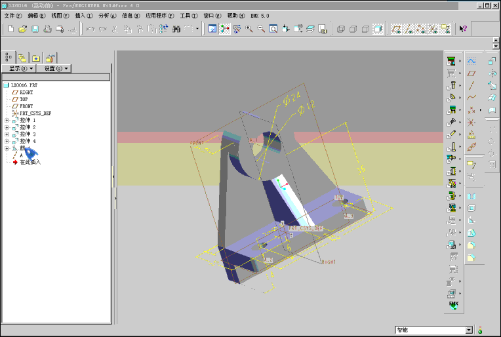Image resolution: width=501 pixels, height=337 pixels.
Task: Open the 分析 menu
Action: 108,16
